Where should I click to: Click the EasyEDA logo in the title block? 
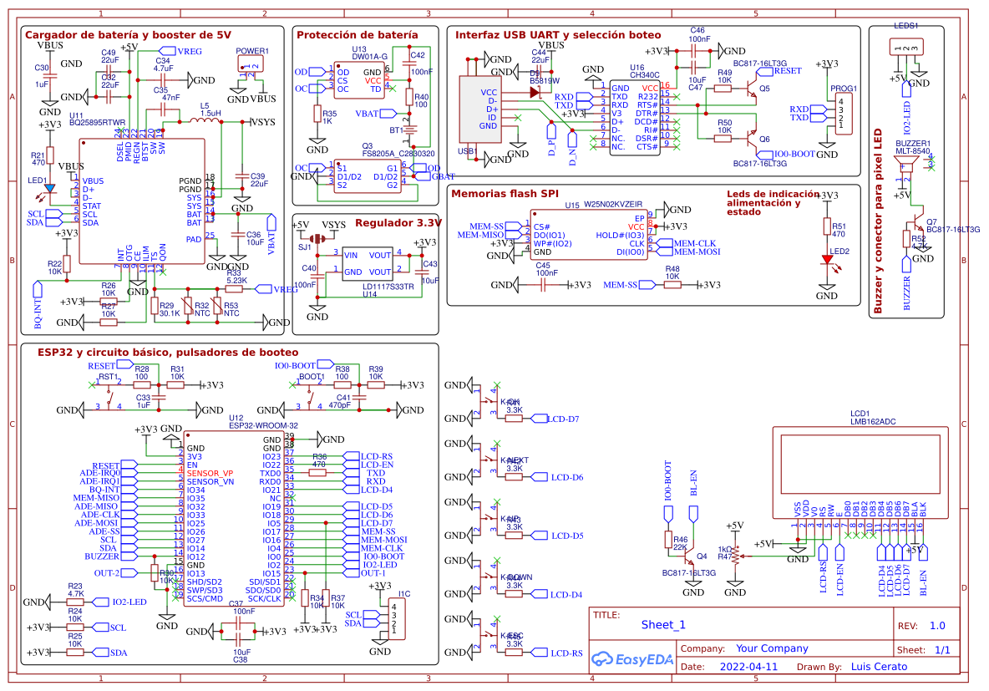click(x=632, y=660)
